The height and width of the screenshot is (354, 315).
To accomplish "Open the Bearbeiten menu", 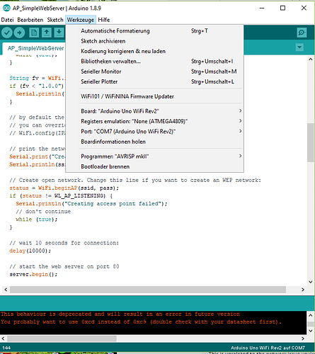I will (30, 20).
